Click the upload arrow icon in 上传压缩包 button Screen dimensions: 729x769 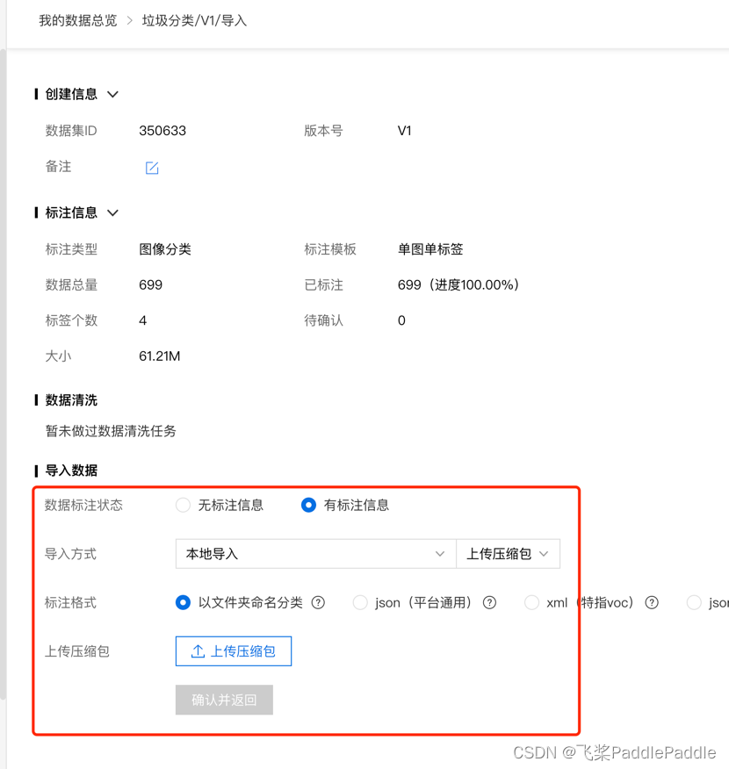tap(198, 651)
